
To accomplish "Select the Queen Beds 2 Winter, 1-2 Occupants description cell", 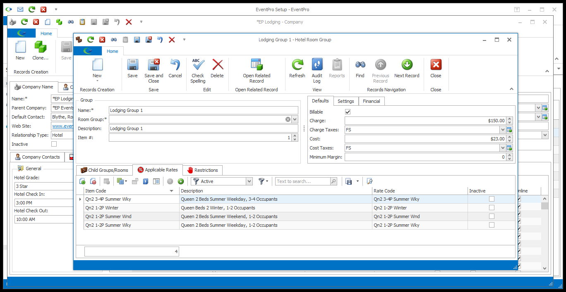I will [x=276, y=208].
